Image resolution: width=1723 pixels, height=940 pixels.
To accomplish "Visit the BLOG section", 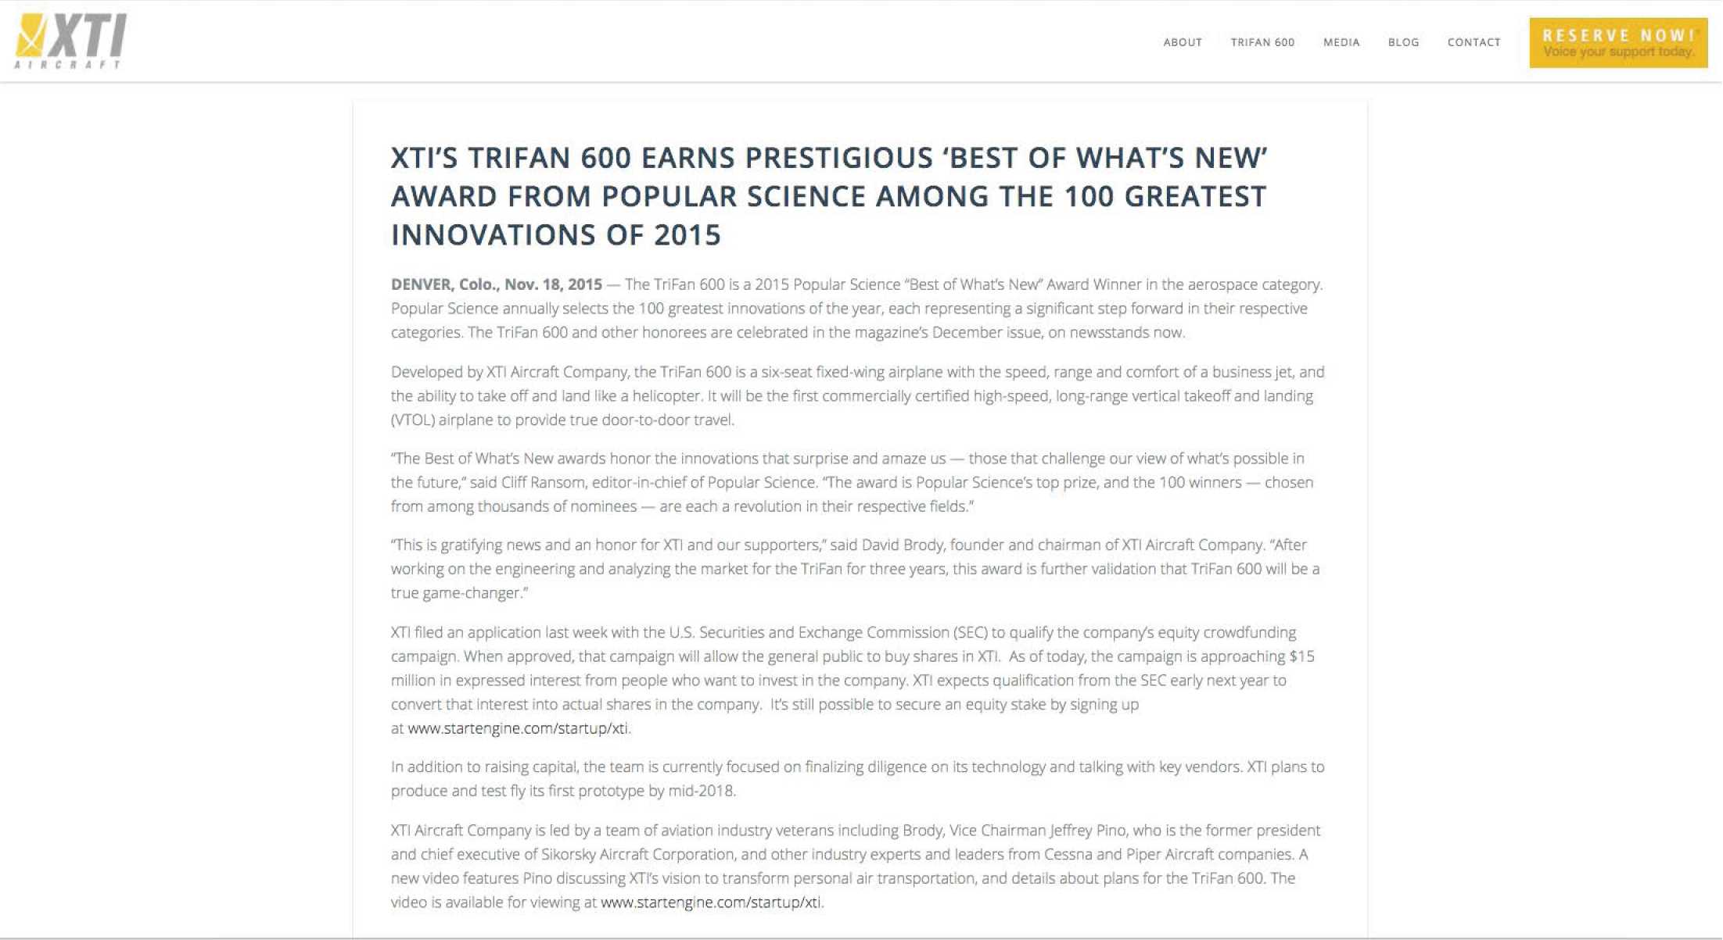I will click(1403, 42).
